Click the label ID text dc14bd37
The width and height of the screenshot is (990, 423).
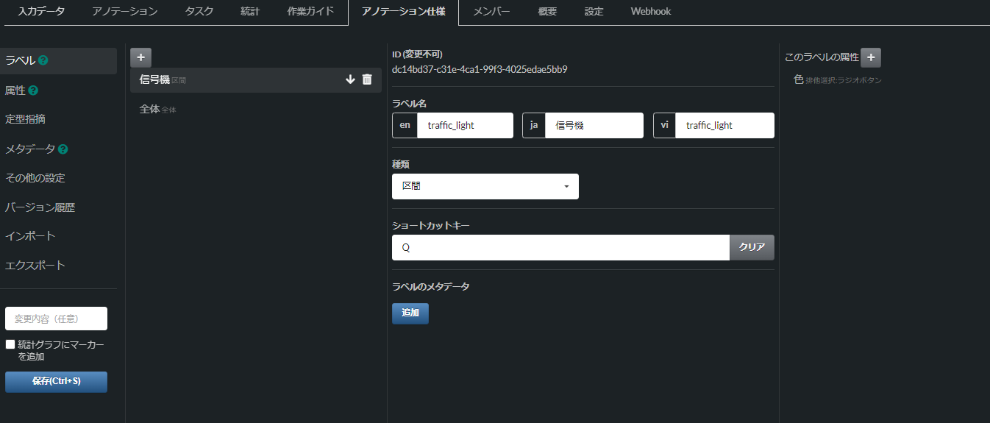[480, 70]
